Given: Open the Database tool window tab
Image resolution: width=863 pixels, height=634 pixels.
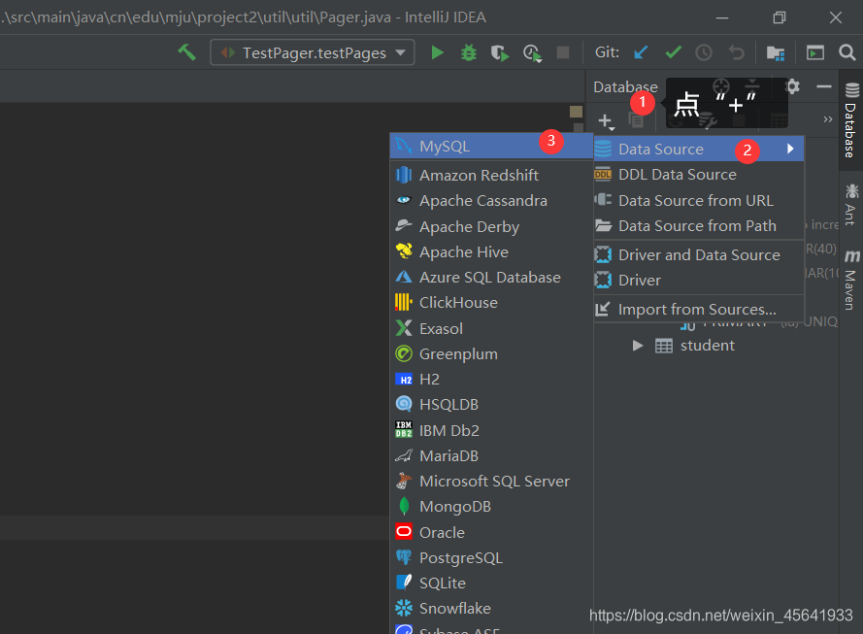Looking at the screenshot, I should [x=851, y=120].
